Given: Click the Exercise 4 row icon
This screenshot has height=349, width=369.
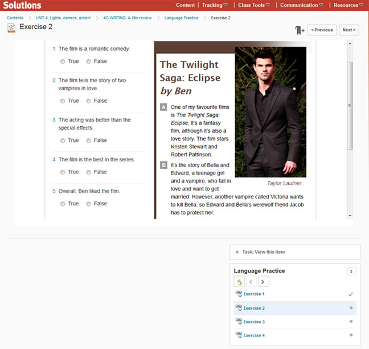Looking at the screenshot, I should coord(239,335).
